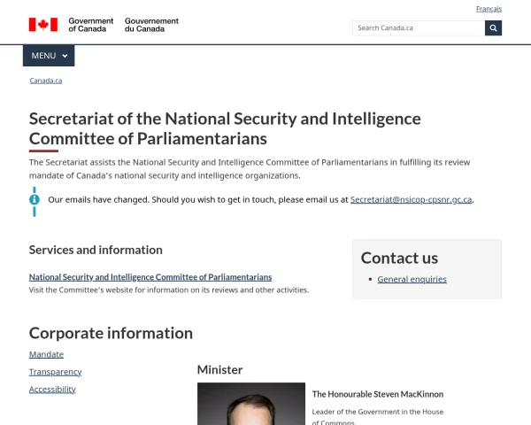Open the Transparency link
This screenshot has width=531, height=425.
click(55, 372)
